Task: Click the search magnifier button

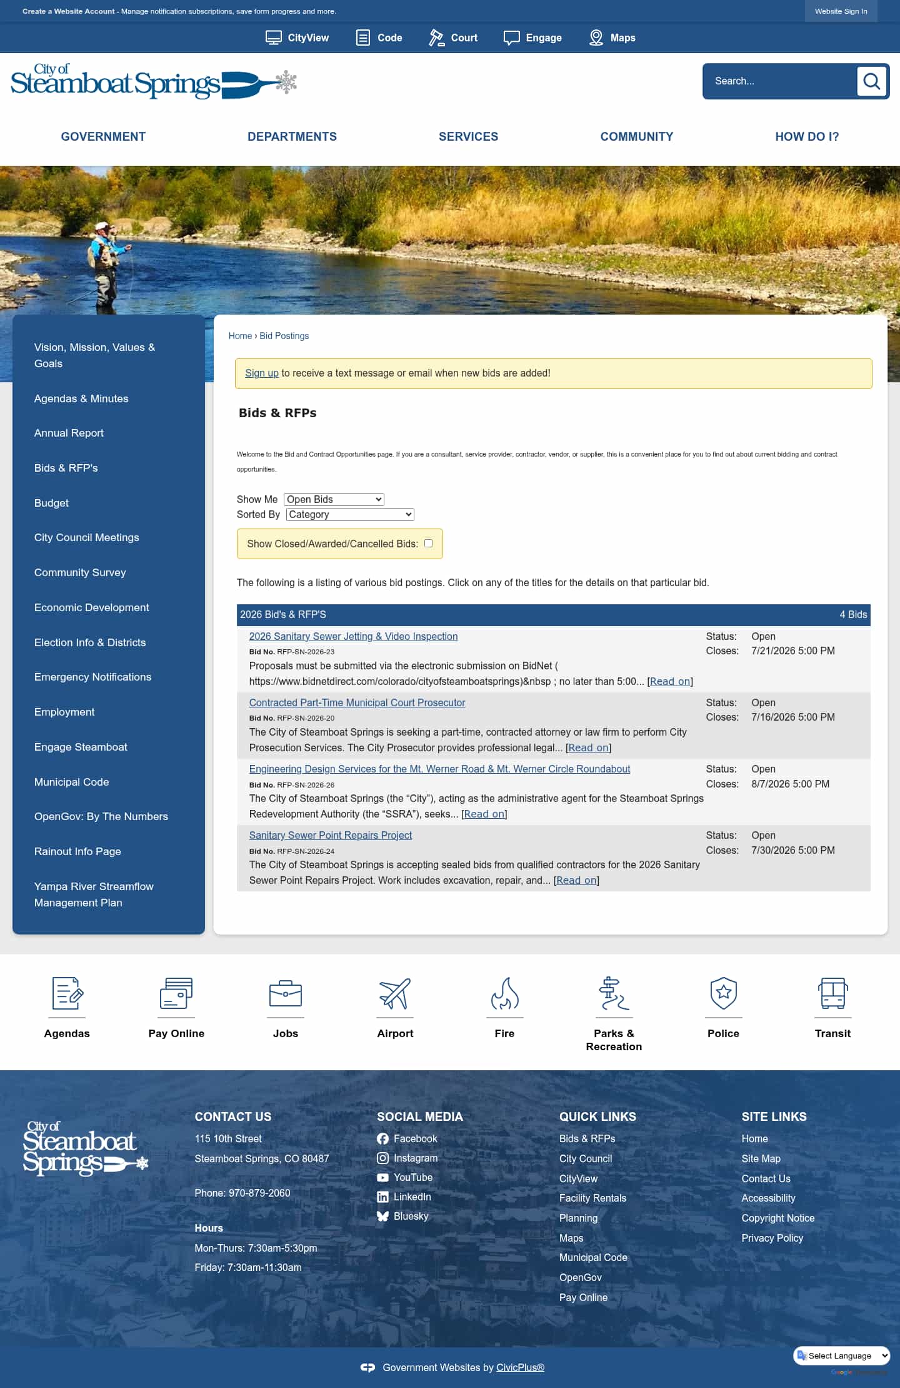Action: click(871, 81)
